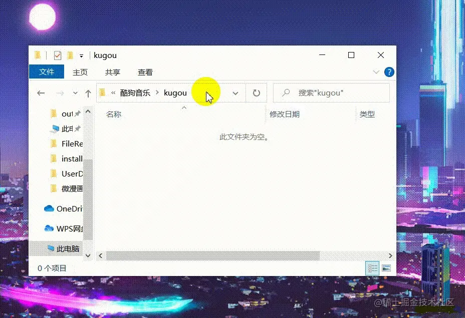The width and height of the screenshot is (465, 318).
Task: Open the 共享 ribbon tab
Action: [113, 72]
